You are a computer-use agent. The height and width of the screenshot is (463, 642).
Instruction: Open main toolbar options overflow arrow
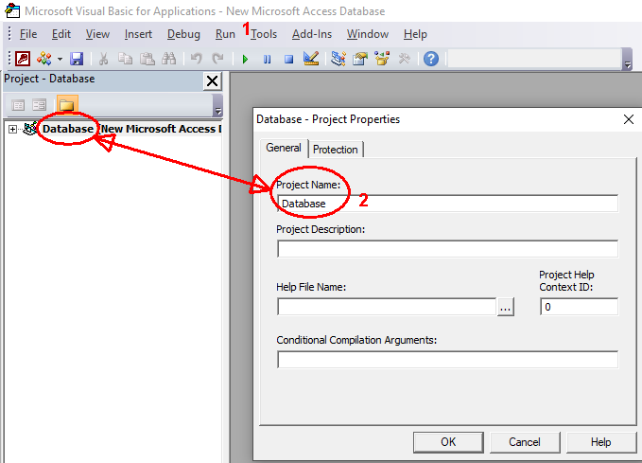[x=627, y=60]
